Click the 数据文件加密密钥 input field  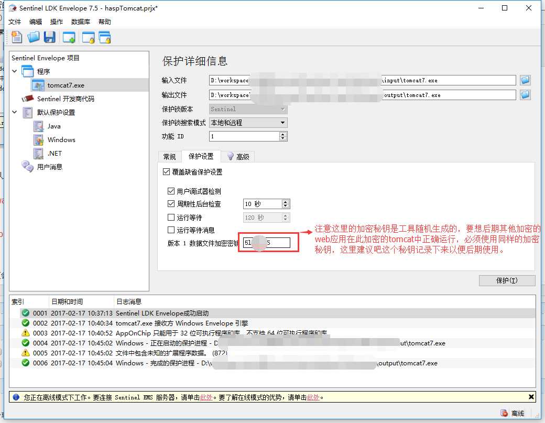click(267, 243)
